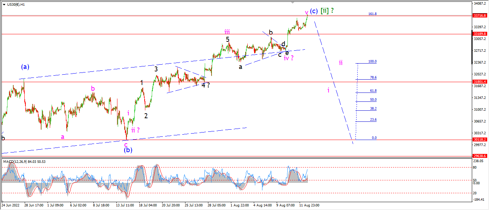Select the magenta iii wave label

pyautogui.click(x=227, y=32)
